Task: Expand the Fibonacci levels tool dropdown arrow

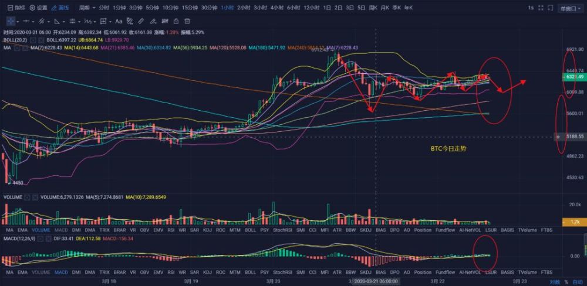Action: (79, 22)
